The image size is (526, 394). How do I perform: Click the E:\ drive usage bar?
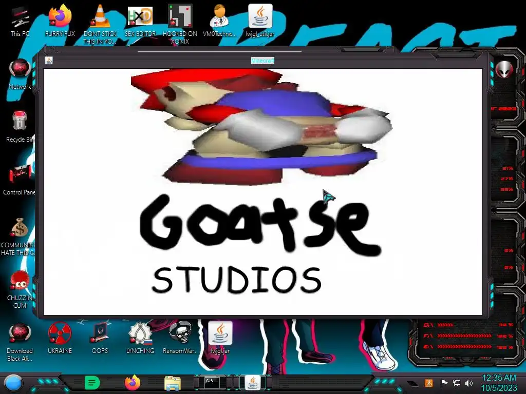464,346
